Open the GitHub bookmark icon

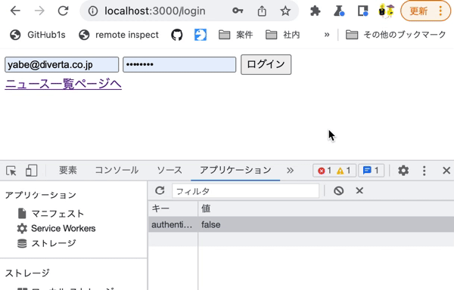176,35
